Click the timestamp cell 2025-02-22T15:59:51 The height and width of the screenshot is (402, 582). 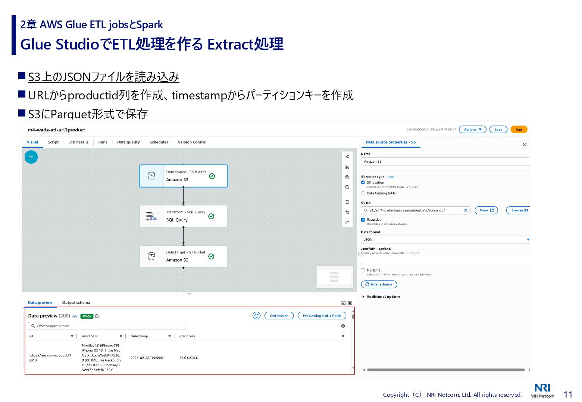(x=148, y=358)
